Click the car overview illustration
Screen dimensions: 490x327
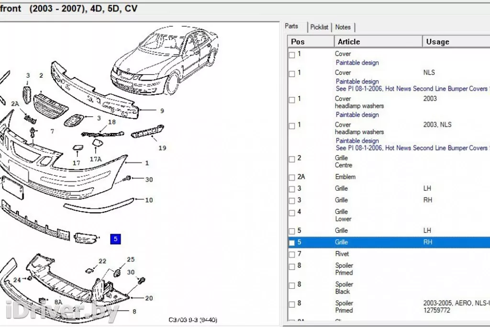[164, 61]
